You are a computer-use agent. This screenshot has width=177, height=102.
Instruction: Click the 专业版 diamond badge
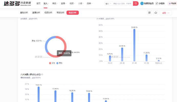tap(170, 4)
